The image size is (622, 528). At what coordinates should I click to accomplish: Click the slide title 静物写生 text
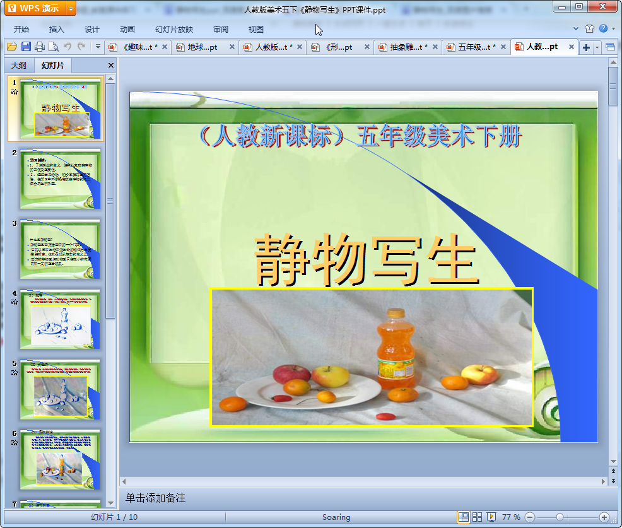367,260
